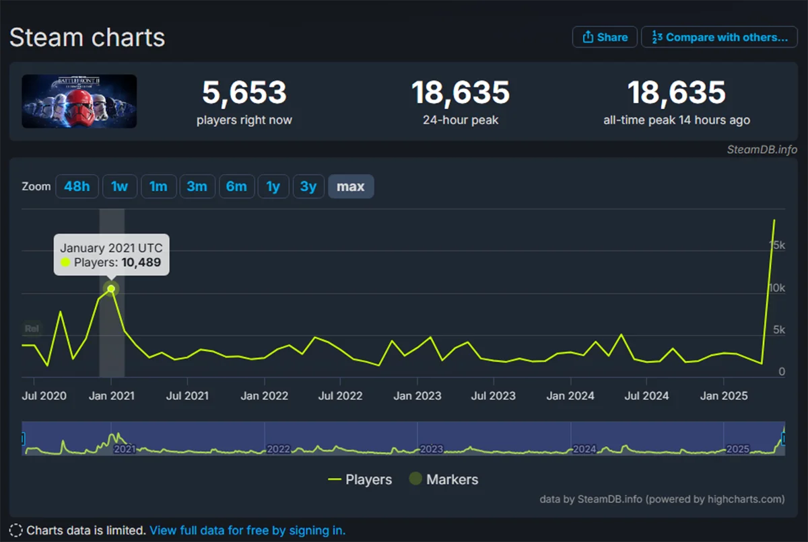Click the 'Jul 2020' axis label

(44, 395)
